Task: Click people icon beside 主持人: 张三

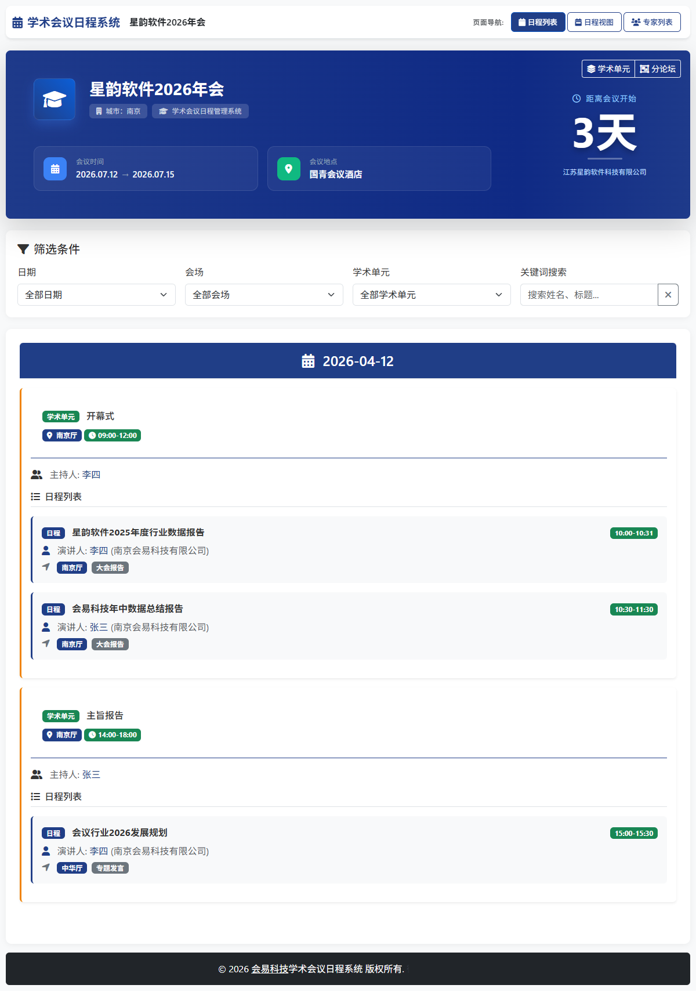Action: [x=37, y=774]
